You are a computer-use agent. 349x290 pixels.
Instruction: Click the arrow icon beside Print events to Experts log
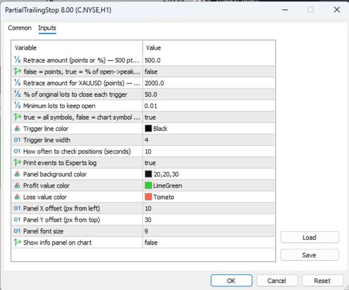(17, 163)
